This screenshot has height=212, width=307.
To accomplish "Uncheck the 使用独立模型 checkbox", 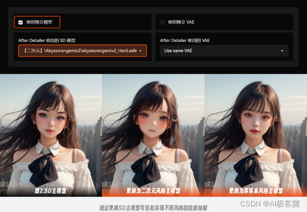I will (x=21, y=22).
